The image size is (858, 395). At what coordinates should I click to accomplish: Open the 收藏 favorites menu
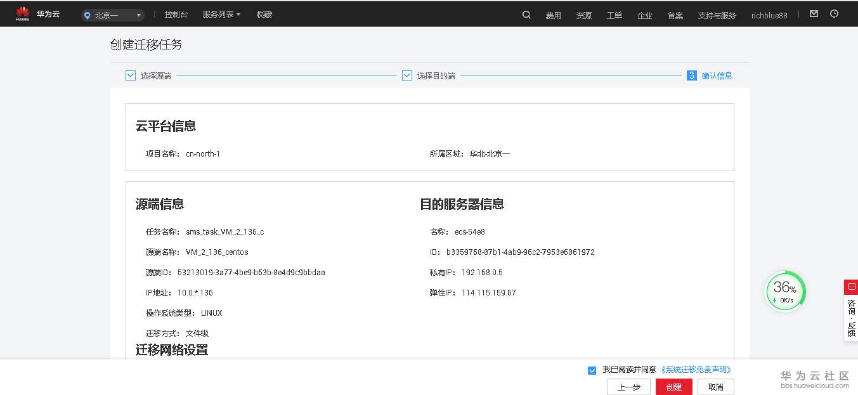264,15
